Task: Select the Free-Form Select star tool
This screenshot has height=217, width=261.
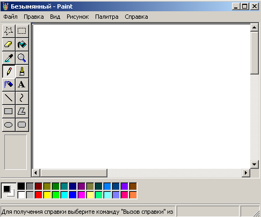Action: point(9,31)
